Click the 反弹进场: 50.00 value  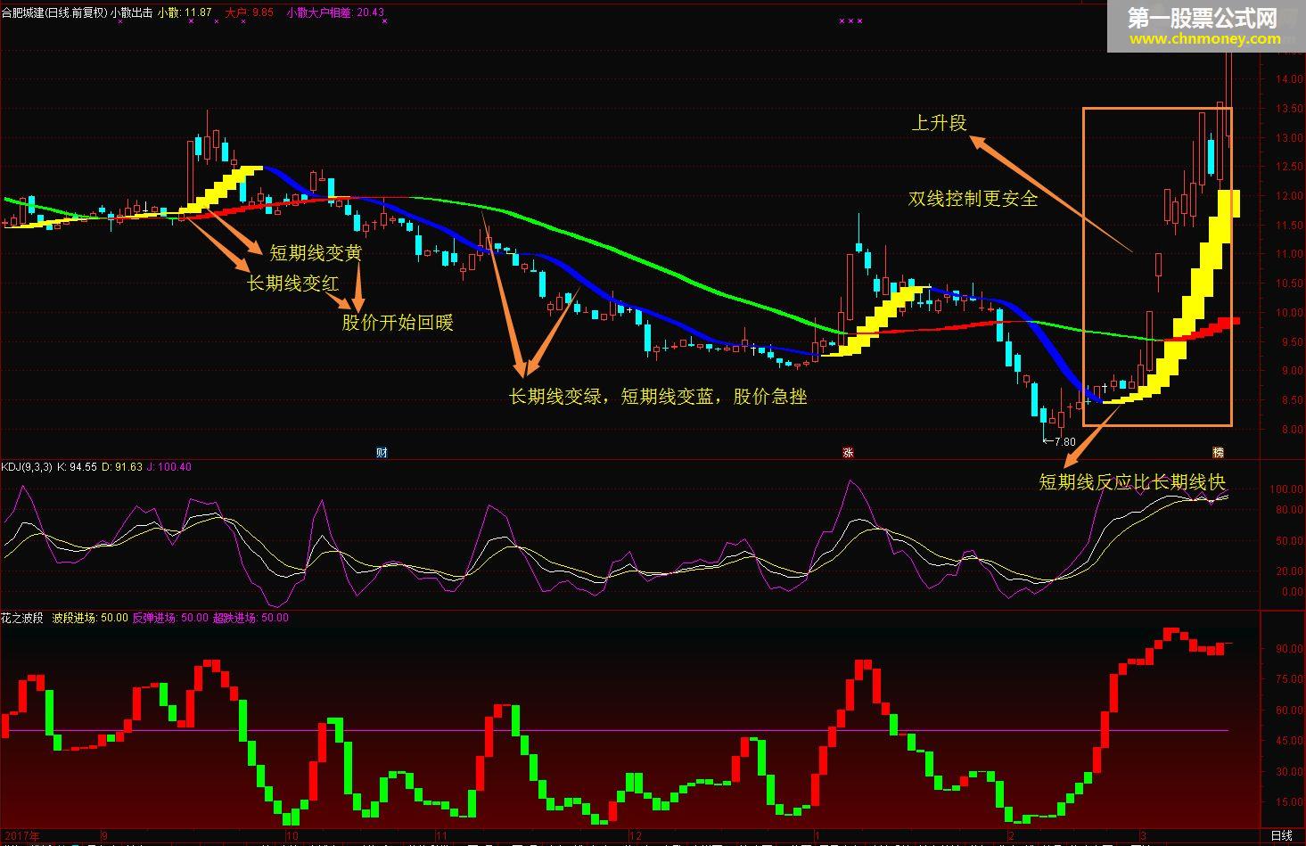(170, 618)
